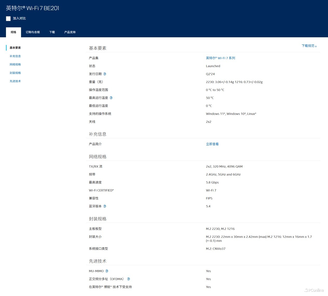
Task: Switch to the 订购与合规 tab
Action: point(33,32)
